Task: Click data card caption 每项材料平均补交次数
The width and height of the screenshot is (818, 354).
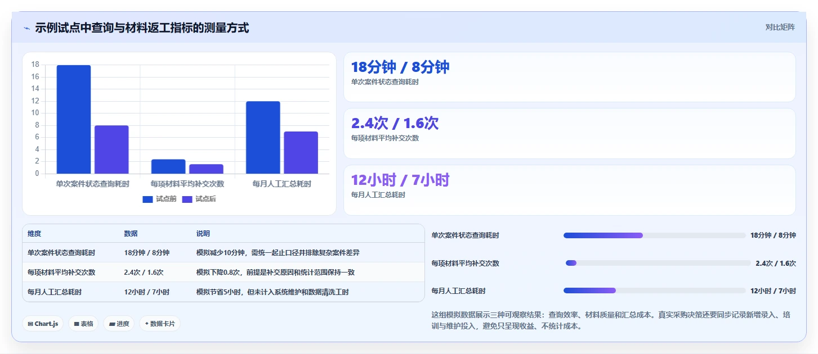Action: [x=385, y=138]
